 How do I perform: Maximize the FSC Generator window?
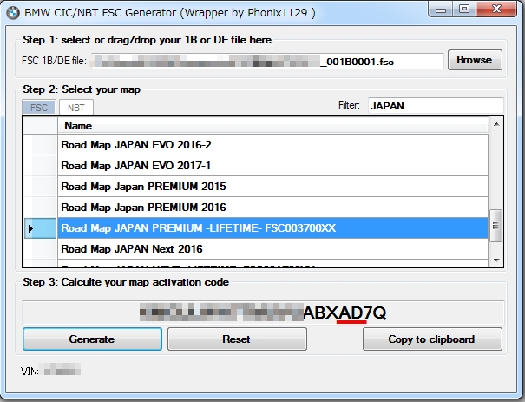464,10
